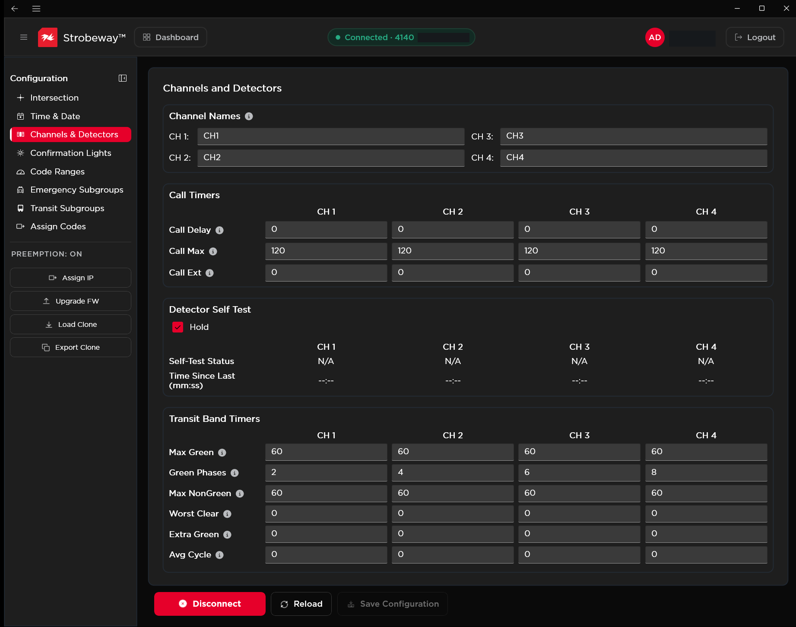Focus Call Ext field for CH 1
The image size is (796, 627).
coord(326,272)
